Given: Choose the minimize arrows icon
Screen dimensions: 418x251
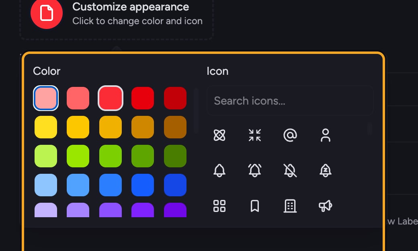Looking at the screenshot, I should 254,135.
